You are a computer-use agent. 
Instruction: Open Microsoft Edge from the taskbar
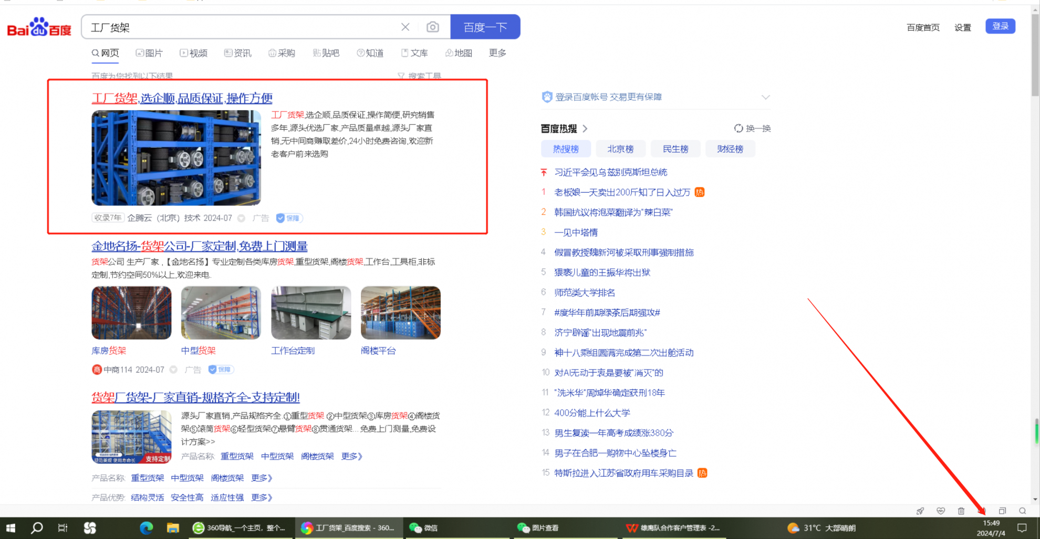(x=146, y=528)
